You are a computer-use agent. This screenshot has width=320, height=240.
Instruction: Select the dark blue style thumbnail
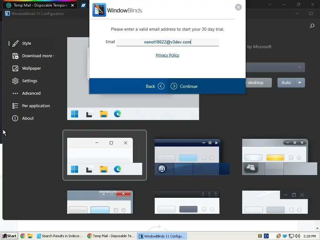(192, 157)
